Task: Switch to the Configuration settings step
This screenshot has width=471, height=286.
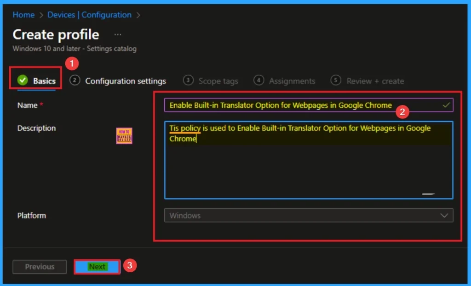Action: click(x=118, y=81)
